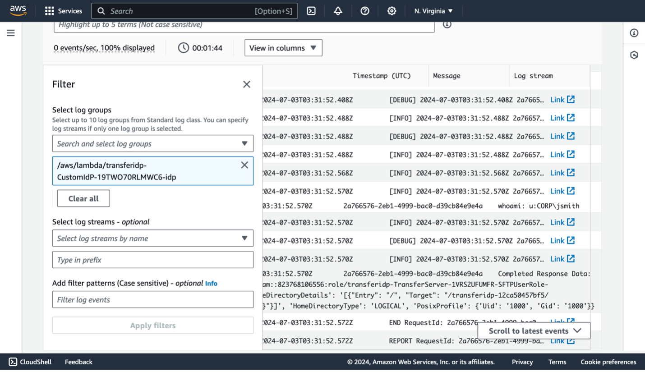Click the Filter log events input field
Screen dimensions: 645x372
click(153, 299)
